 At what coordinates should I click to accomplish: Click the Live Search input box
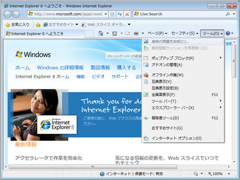tap(179, 14)
